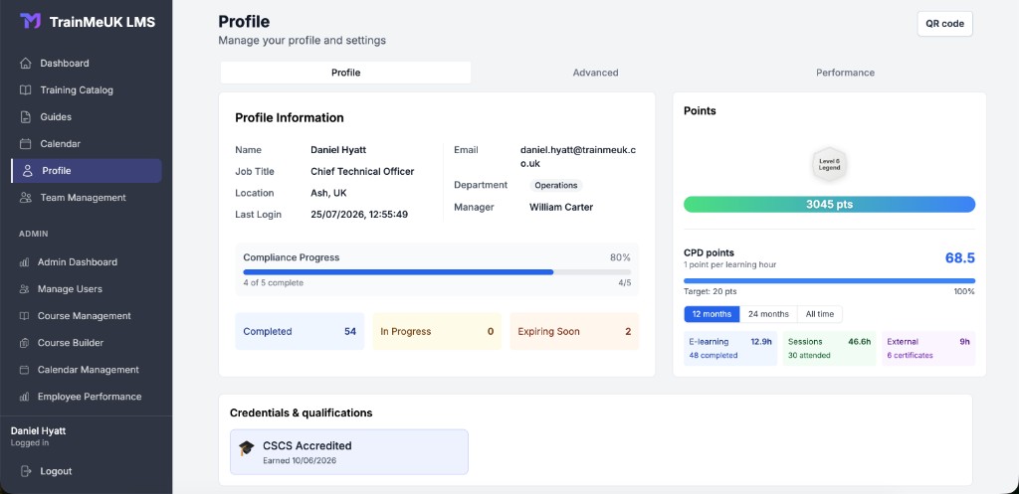Screen dimensions: 1019x494
Task: Click the Calendar icon in sidebar
Action: (25, 143)
